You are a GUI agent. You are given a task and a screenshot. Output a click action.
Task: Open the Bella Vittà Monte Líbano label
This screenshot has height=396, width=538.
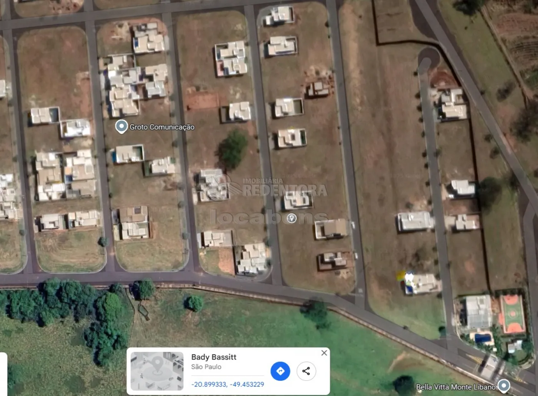pos(456,387)
